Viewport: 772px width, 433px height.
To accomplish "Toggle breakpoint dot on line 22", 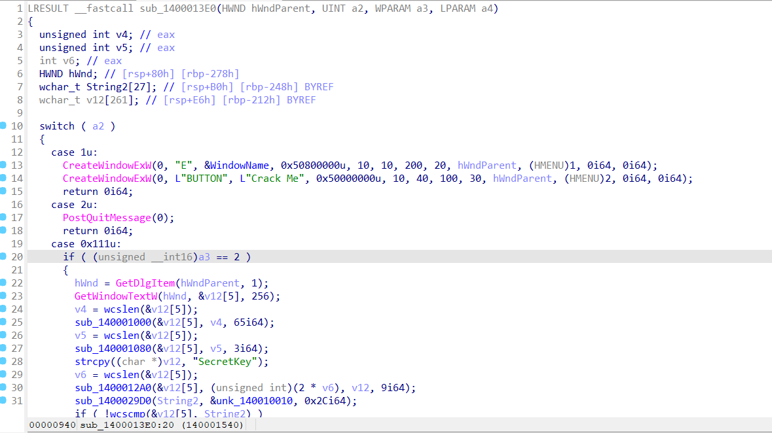I will 3,283.
